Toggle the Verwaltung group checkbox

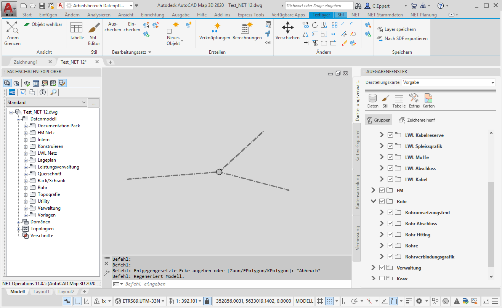pyautogui.click(x=382, y=268)
